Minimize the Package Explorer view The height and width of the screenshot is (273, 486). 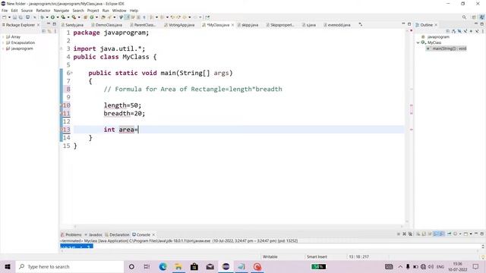tap(49, 24)
